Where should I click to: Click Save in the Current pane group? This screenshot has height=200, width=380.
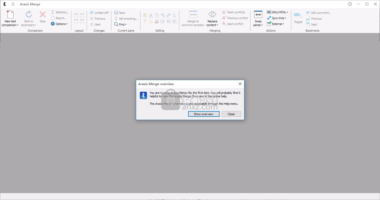[x=120, y=13]
